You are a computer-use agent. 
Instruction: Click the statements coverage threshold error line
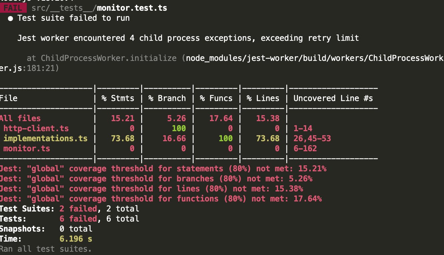[x=163, y=169]
